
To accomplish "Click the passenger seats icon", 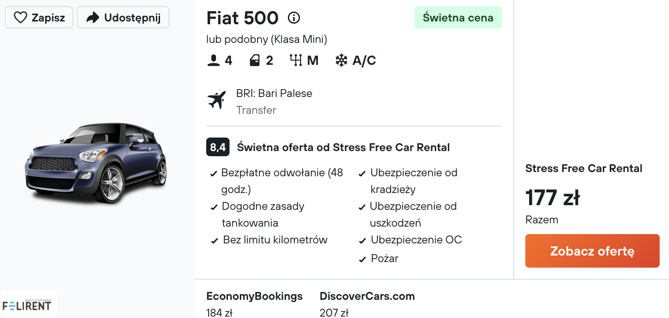I will click(214, 61).
